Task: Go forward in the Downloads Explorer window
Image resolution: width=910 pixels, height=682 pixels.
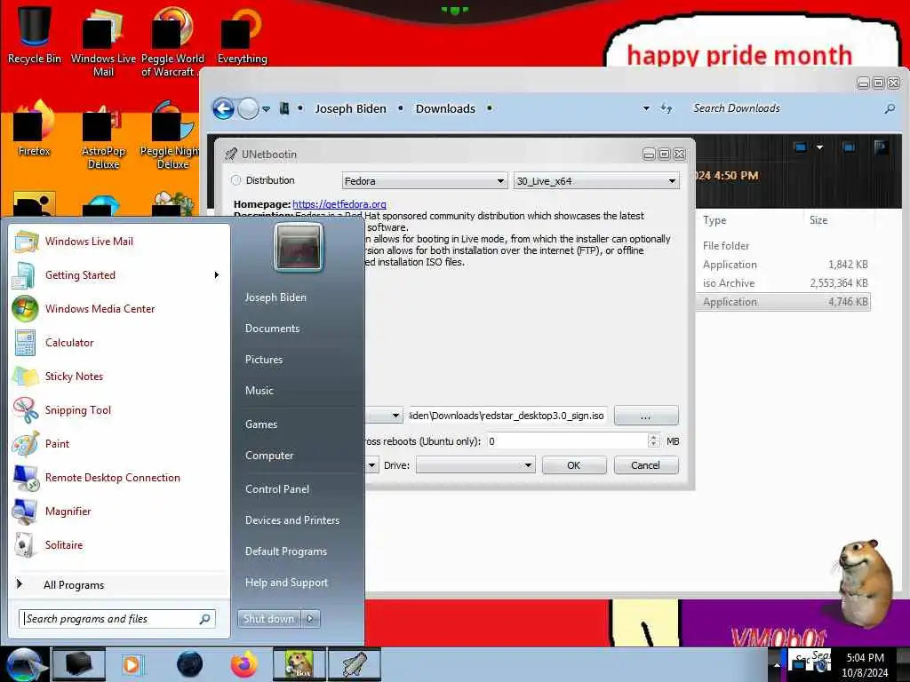Action: (248, 108)
